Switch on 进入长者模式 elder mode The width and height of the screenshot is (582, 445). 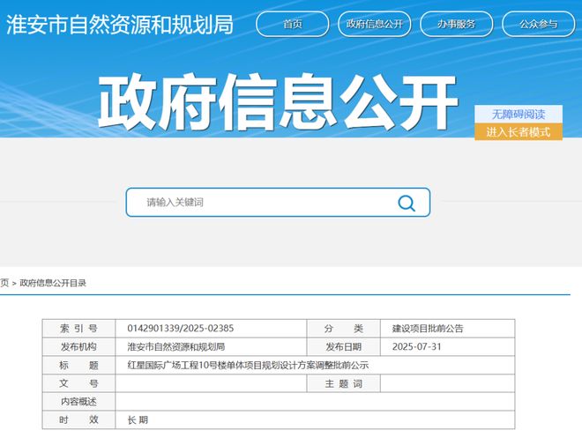point(518,132)
